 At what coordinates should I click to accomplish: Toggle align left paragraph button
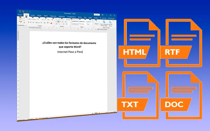click(x=56, y=22)
